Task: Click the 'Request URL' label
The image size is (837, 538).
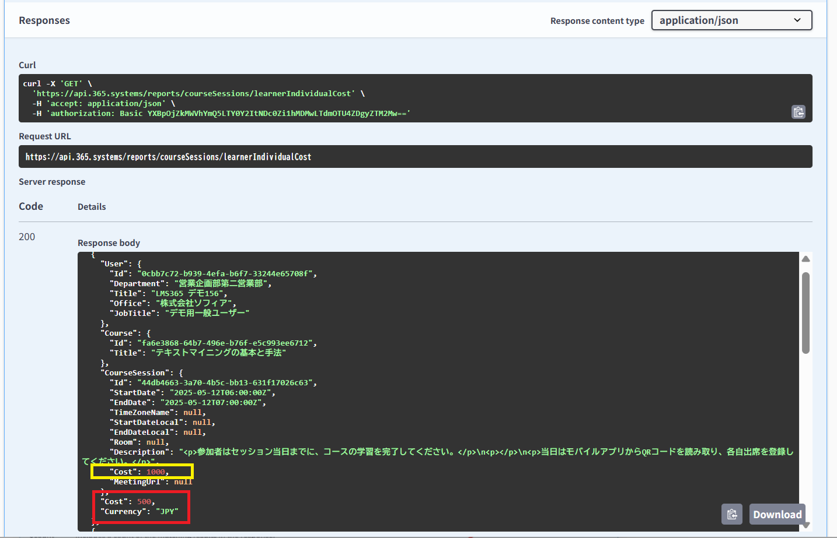Action: (x=45, y=136)
